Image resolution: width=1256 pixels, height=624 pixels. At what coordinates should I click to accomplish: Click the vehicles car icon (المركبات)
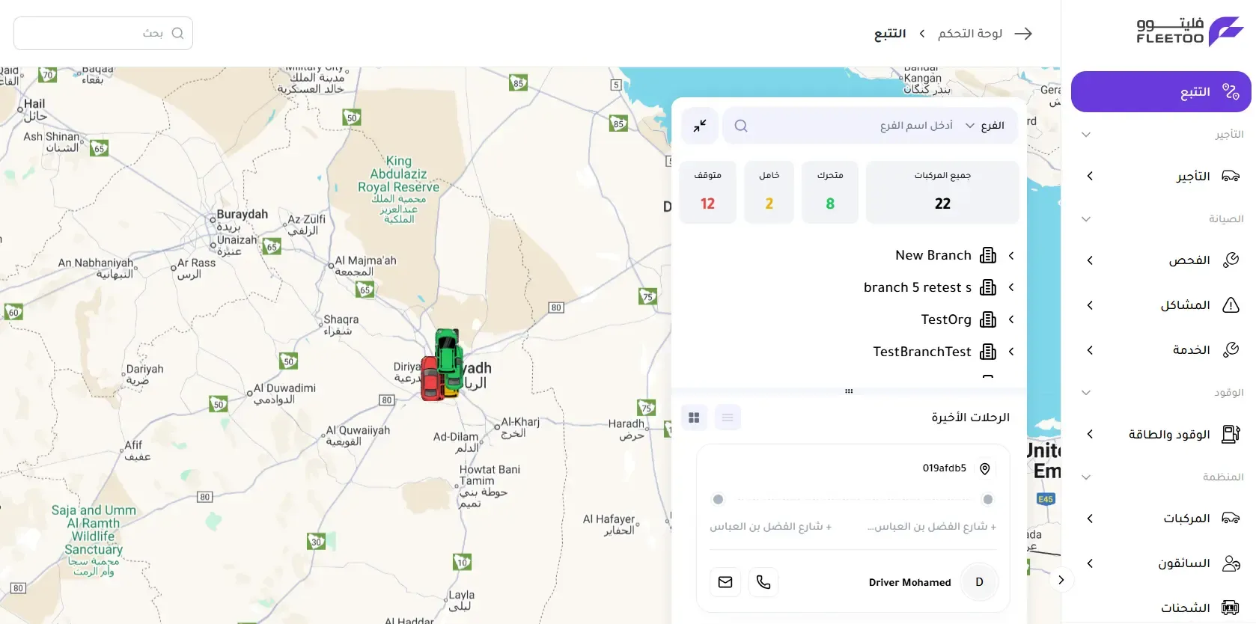[1231, 519]
